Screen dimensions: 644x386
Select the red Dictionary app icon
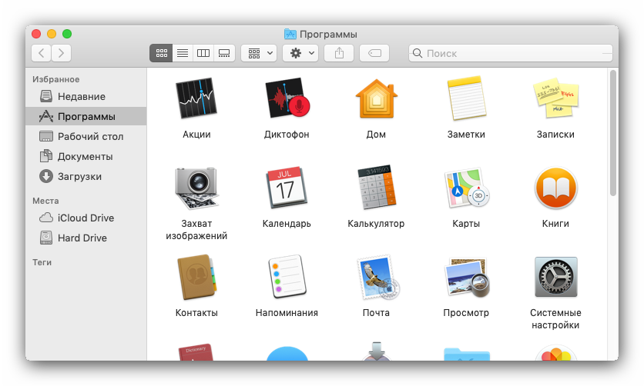(196, 352)
